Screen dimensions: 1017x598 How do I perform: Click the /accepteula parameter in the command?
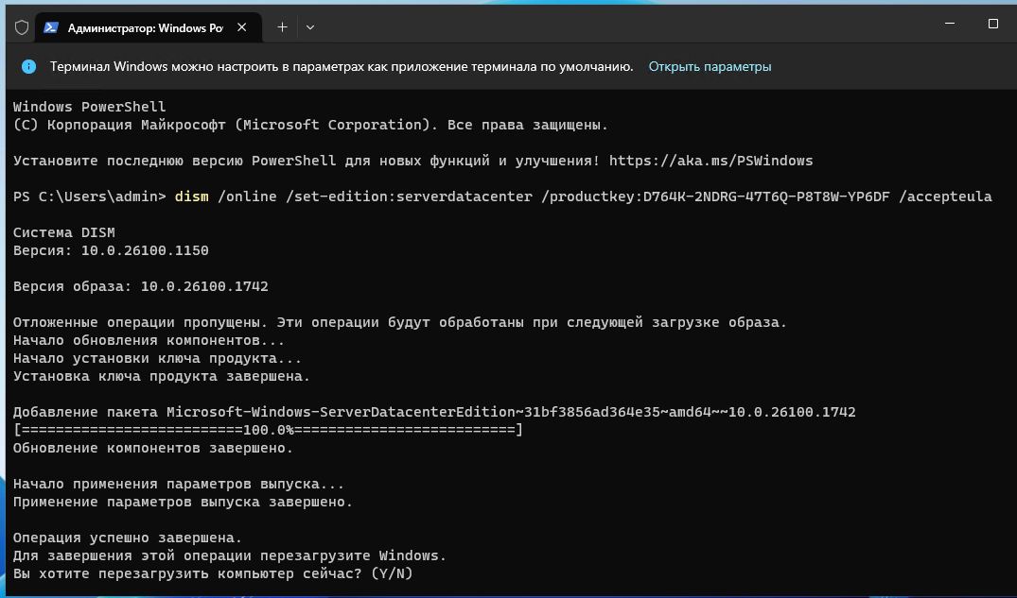tap(946, 196)
